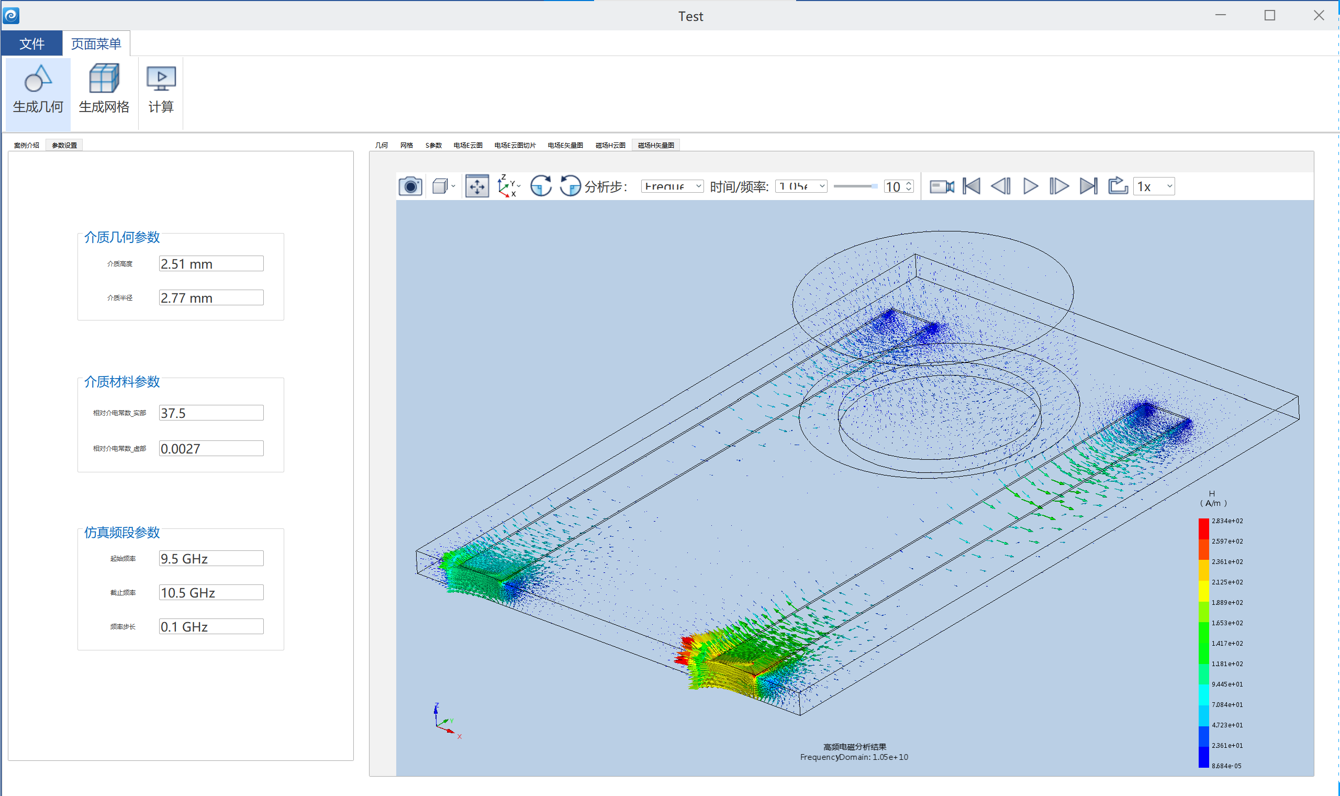Viewport: 1340px width, 796px height.
Task: Click the 介质几何参数 group heading
Action: [x=122, y=237]
